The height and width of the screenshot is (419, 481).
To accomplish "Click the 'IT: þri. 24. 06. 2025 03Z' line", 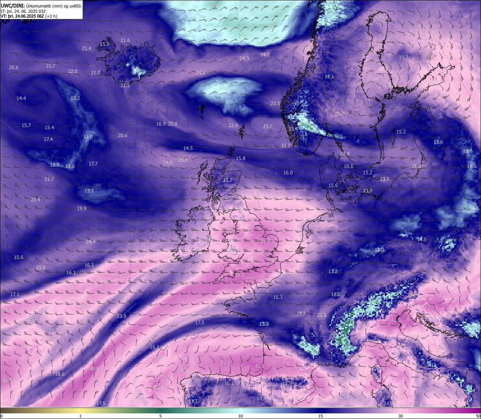I will tap(23, 11).
